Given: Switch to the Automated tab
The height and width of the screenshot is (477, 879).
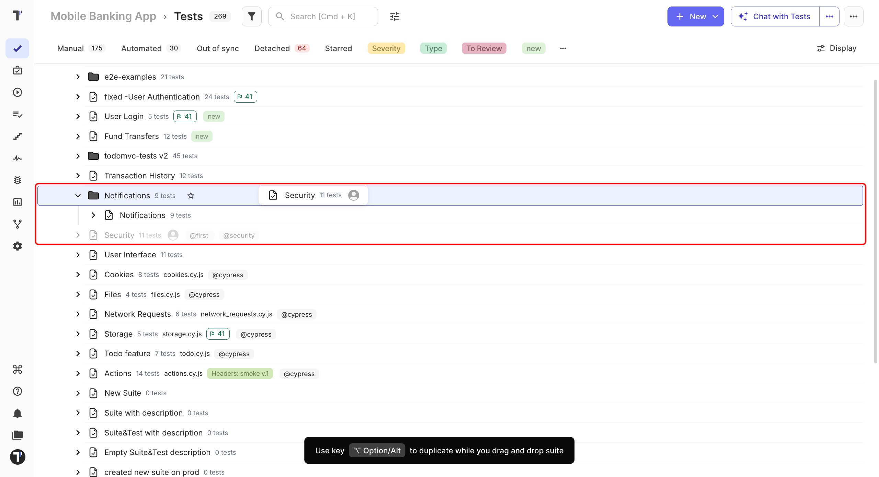Looking at the screenshot, I should click(x=151, y=48).
